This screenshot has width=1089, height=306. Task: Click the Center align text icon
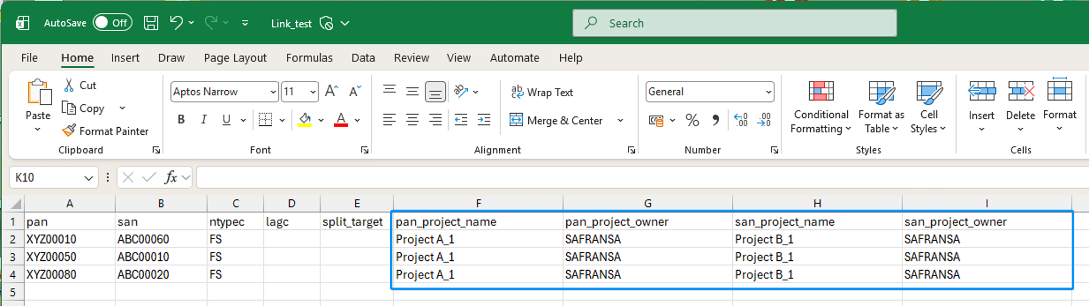(x=412, y=120)
